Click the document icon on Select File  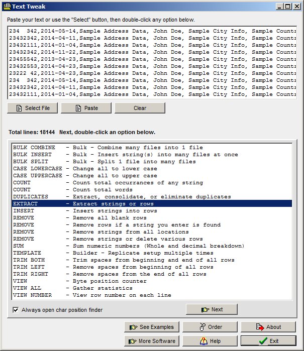(x=19, y=108)
